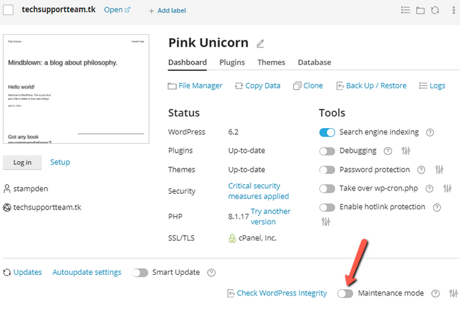The image size is (460, 309).
Task: Edit site name using pencil icon
Action: pos(260,44)
